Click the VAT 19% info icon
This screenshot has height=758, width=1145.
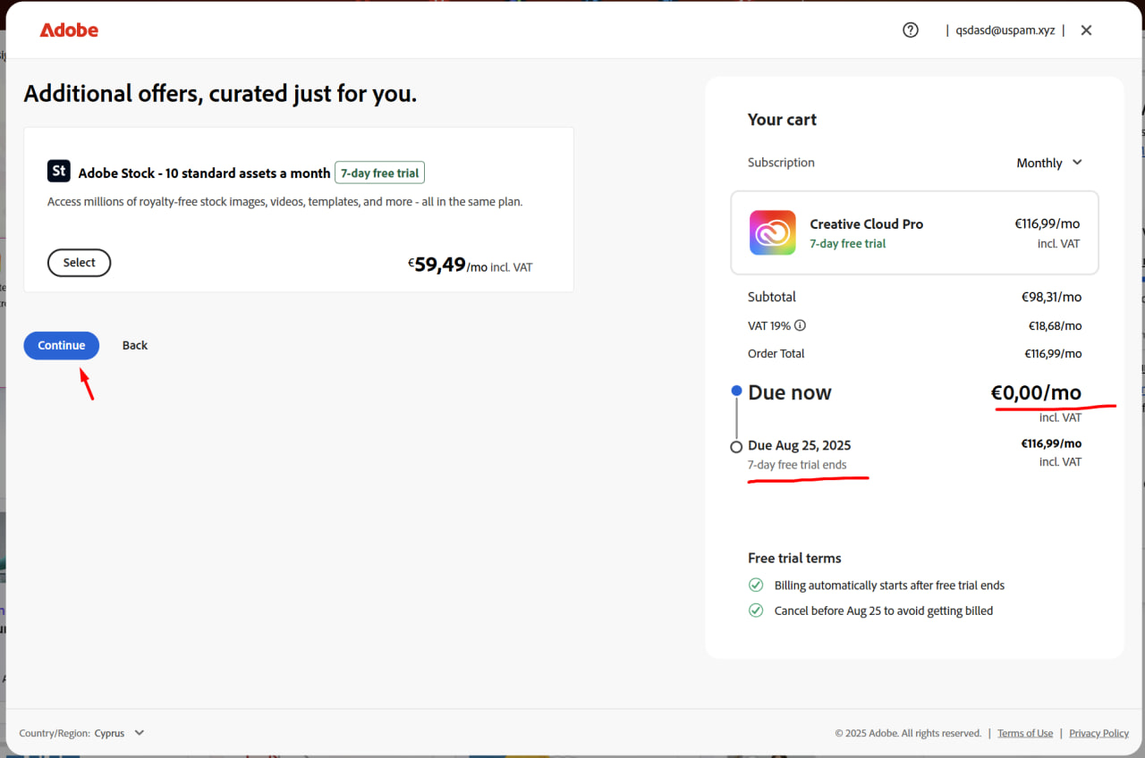coord(801,325)
